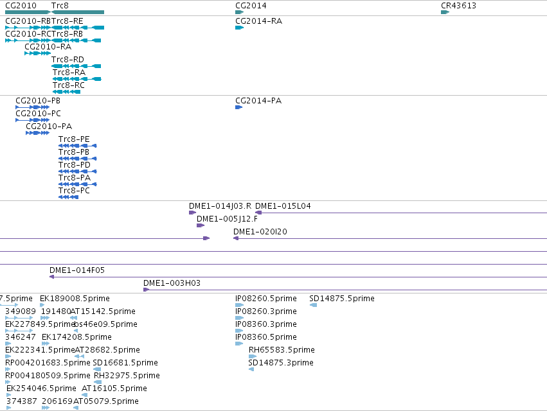Viewport: 547px width, 411px height.
Task: Click the DME1-005J12.F clone marker
Action: tap(201, 225)
